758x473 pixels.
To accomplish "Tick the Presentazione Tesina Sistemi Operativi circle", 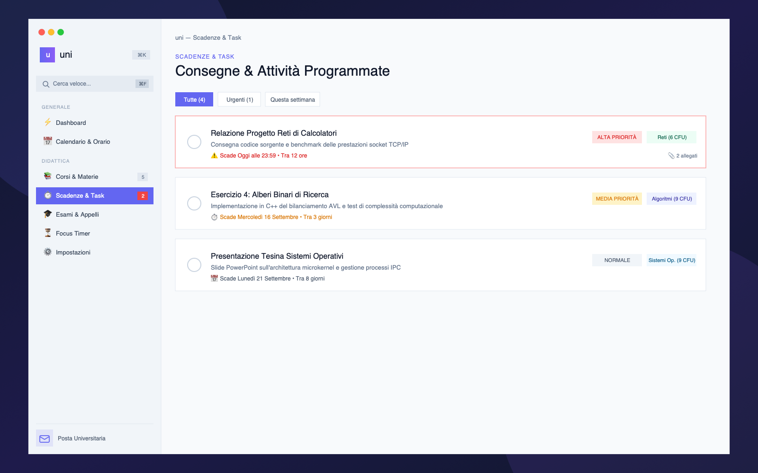I will click(194, 265).
